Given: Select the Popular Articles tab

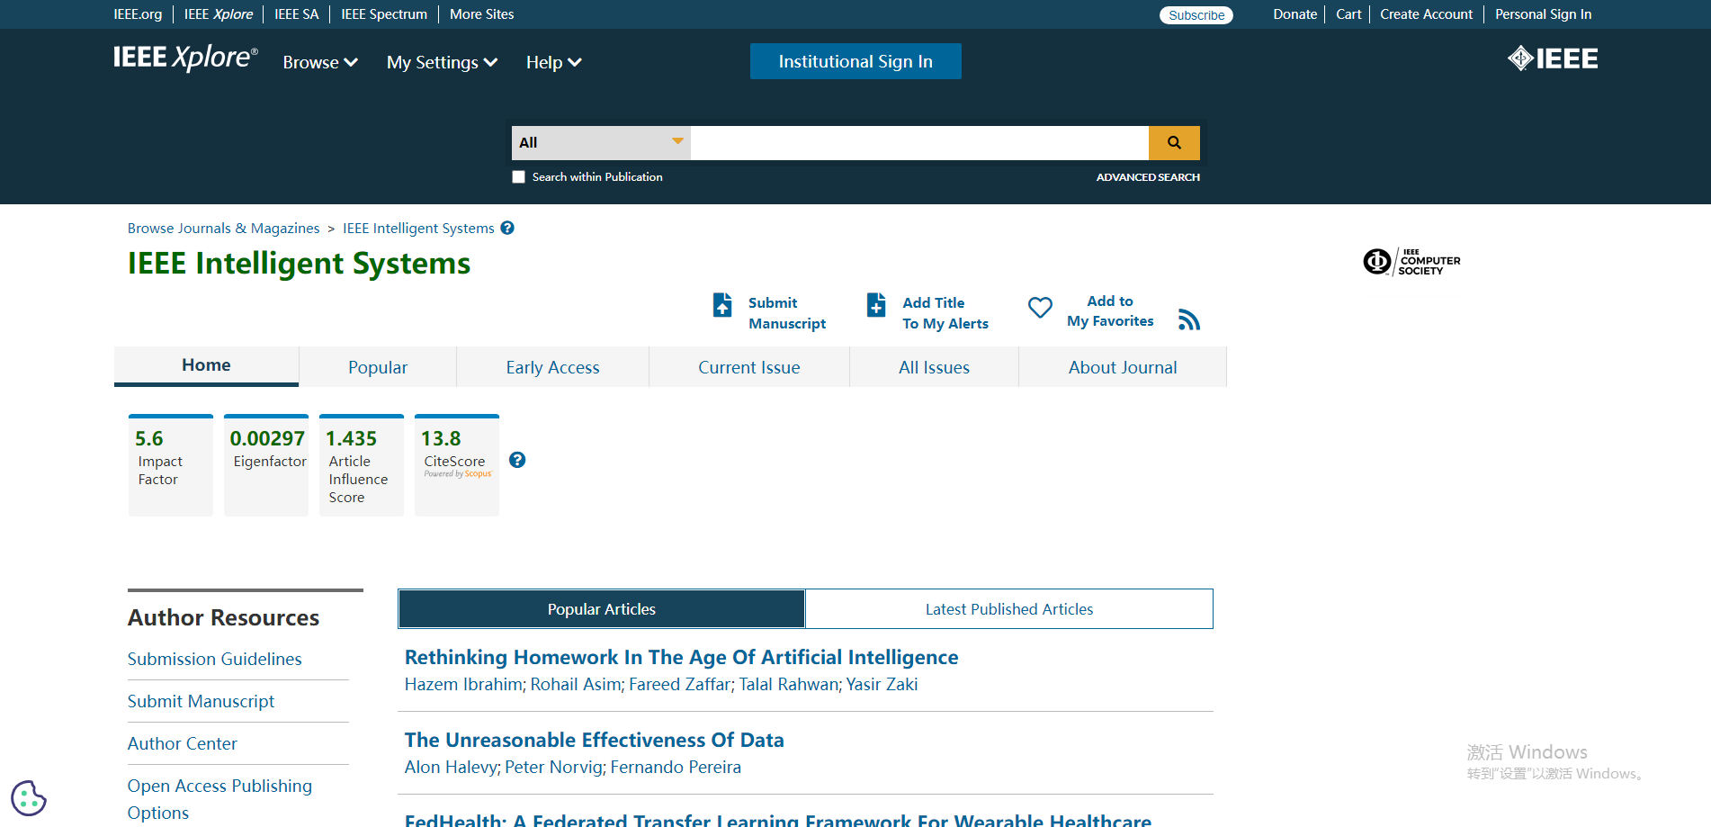Looking at the screenshot, I should pos(602,609).
